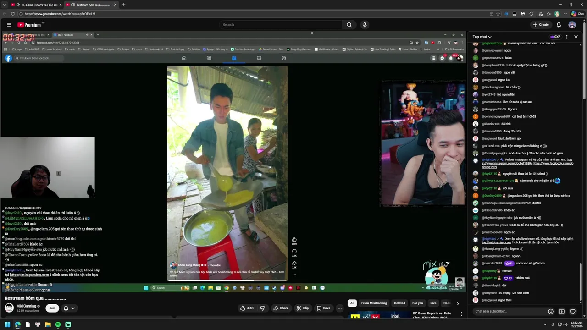Run search with the magnifier button
The image size is (587, 330).
349,25
